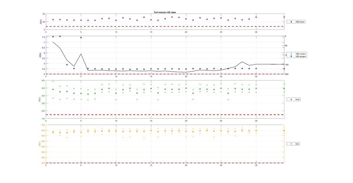
Task: Click the black line peak at dive 5
Action: point(81,54)
